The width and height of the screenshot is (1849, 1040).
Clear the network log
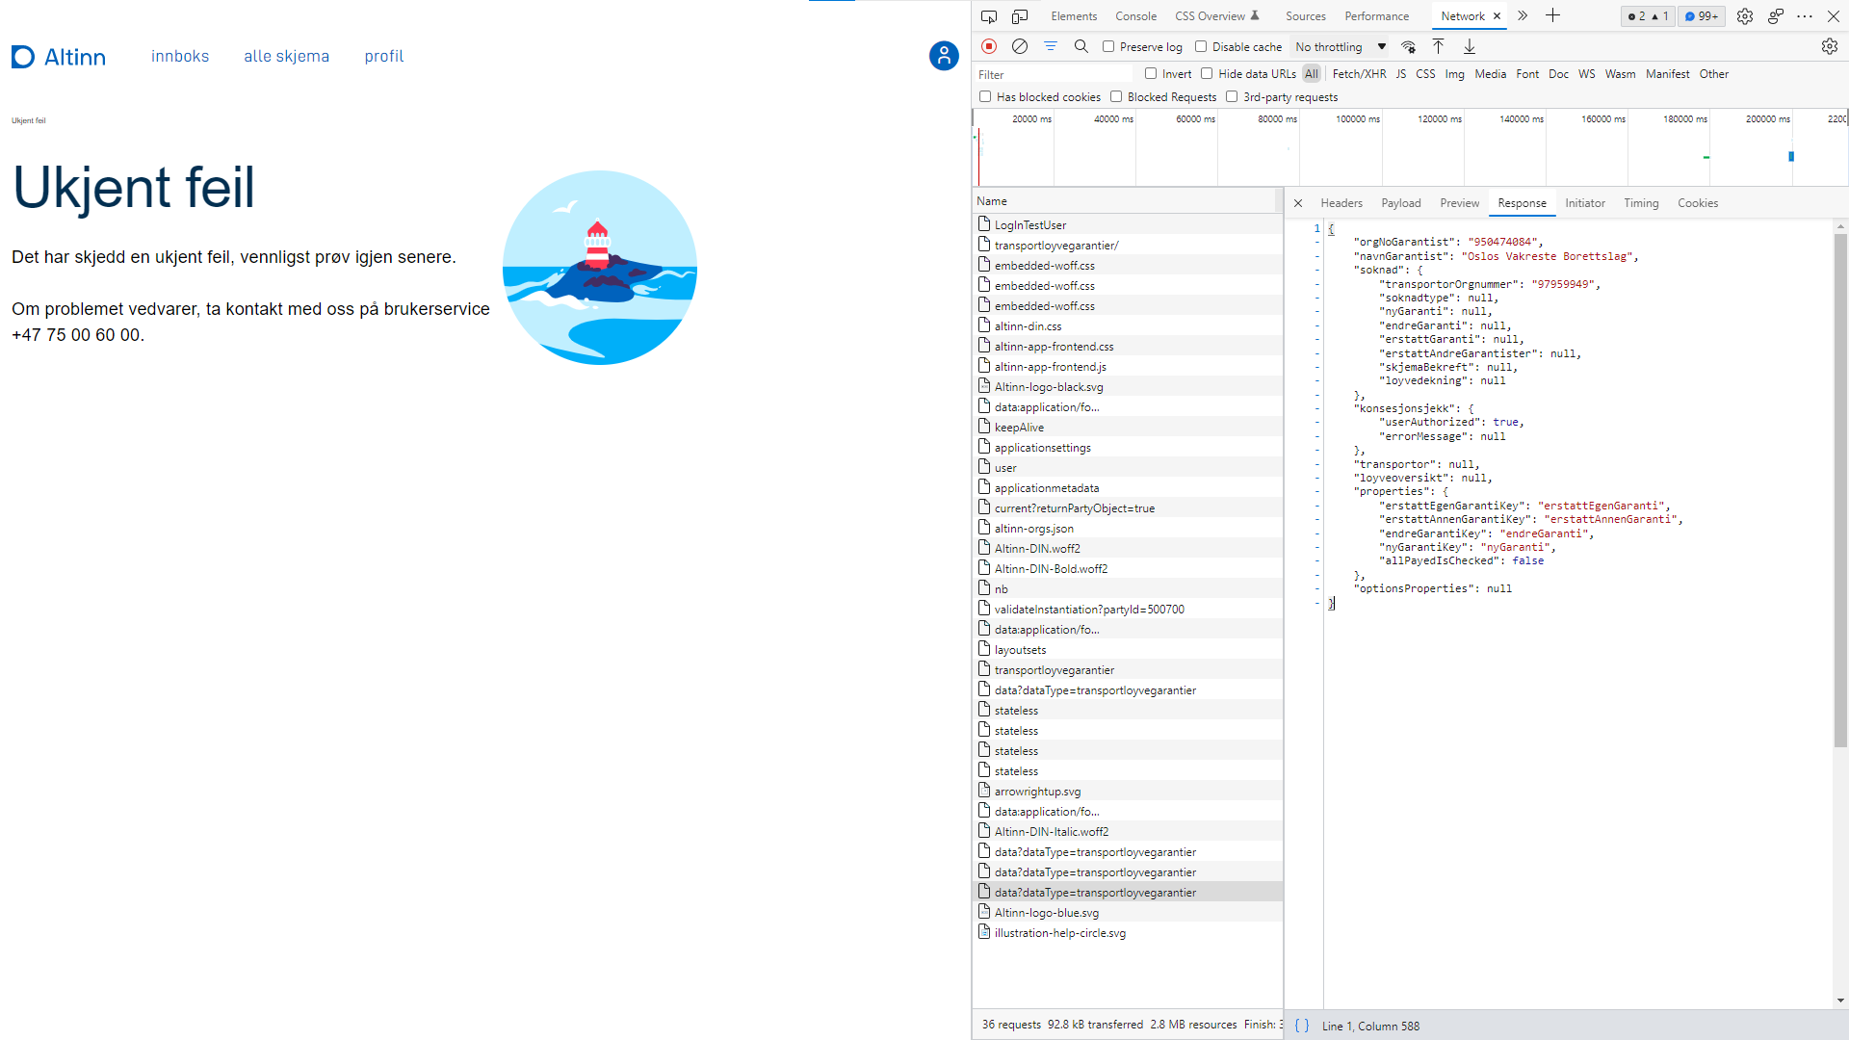click(x=1020, y=46)
